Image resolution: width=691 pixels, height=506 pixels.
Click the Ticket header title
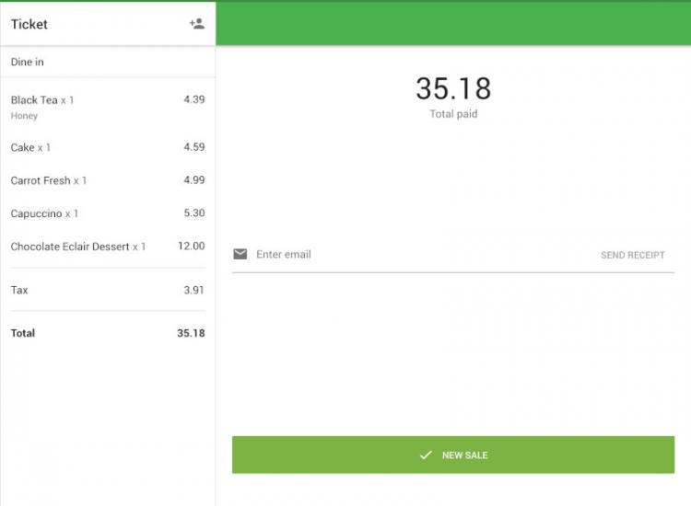pyautogui.click(x=29, y=24)
